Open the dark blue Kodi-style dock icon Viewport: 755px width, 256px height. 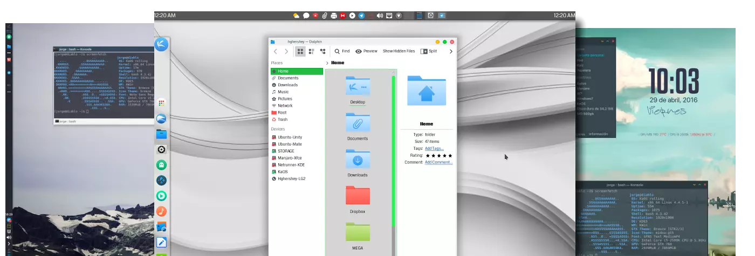tap(161, 181)
